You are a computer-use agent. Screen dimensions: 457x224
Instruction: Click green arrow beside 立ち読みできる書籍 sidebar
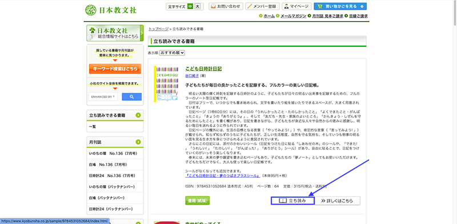(x=138, y=115)
